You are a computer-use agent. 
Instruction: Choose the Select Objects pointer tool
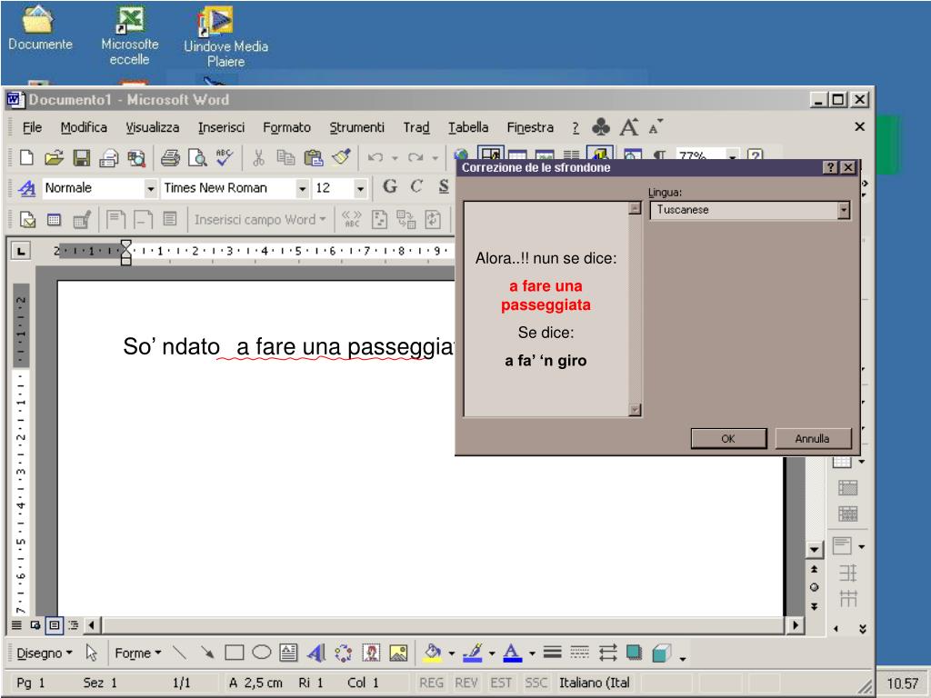[92, 653]
